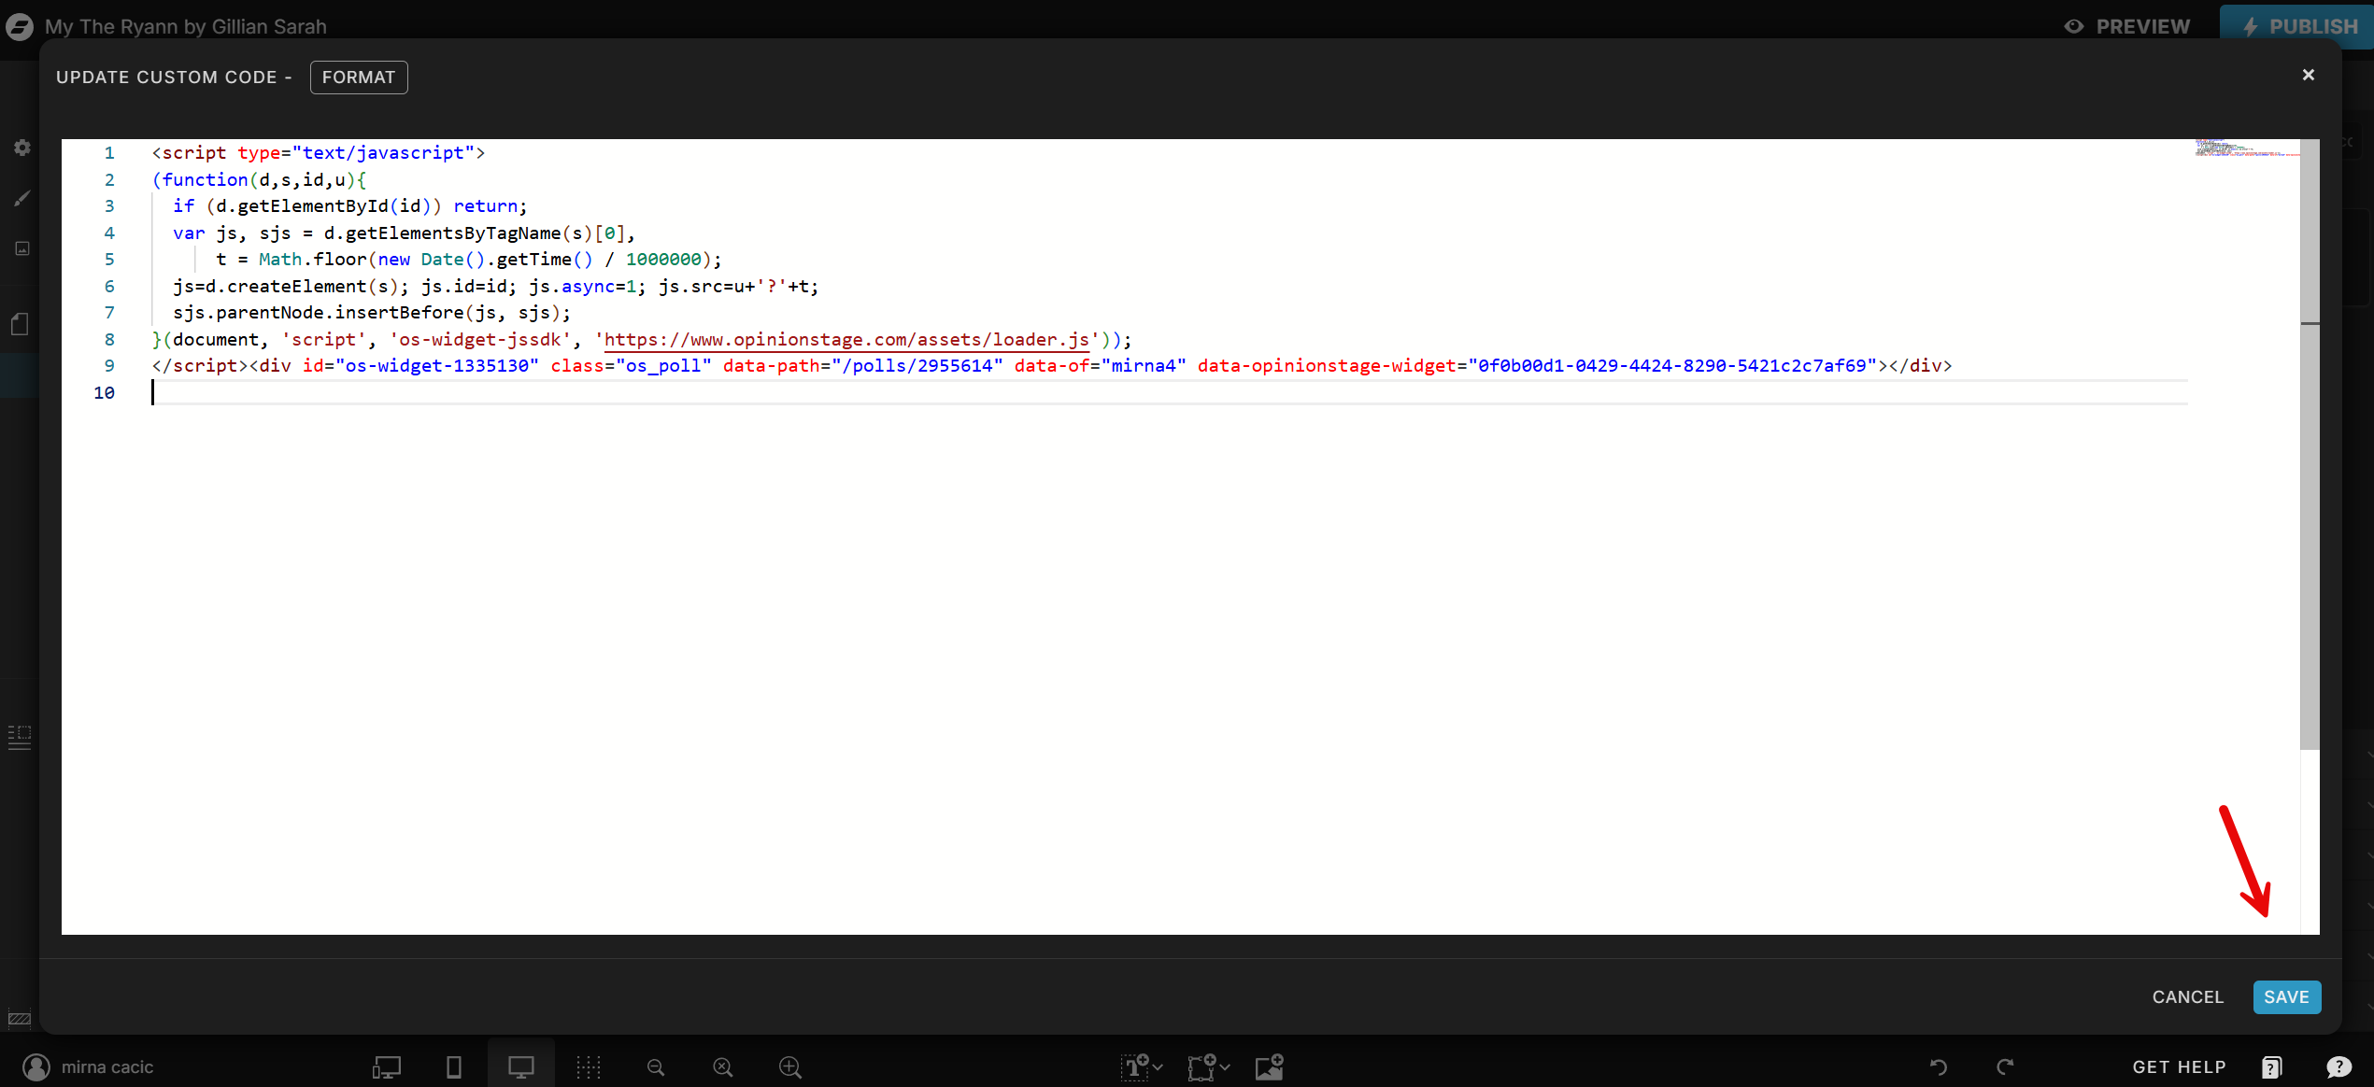Select the desktop view icon

pyautogui.click(x=520, y=1067)
